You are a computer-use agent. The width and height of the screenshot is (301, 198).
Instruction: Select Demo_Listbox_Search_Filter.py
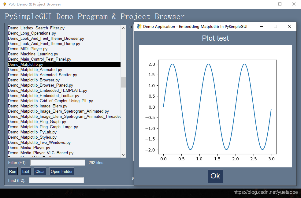(64, 28)
